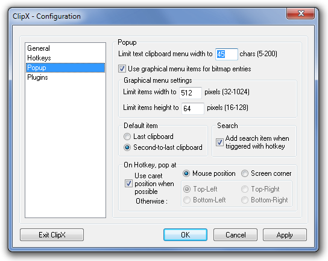
Task: Toggle Add search item checkbox
Action: coord(219,143)
